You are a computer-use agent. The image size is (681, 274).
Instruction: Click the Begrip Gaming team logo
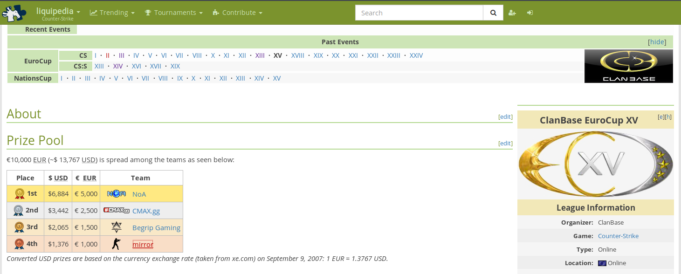tap(116, 227)
